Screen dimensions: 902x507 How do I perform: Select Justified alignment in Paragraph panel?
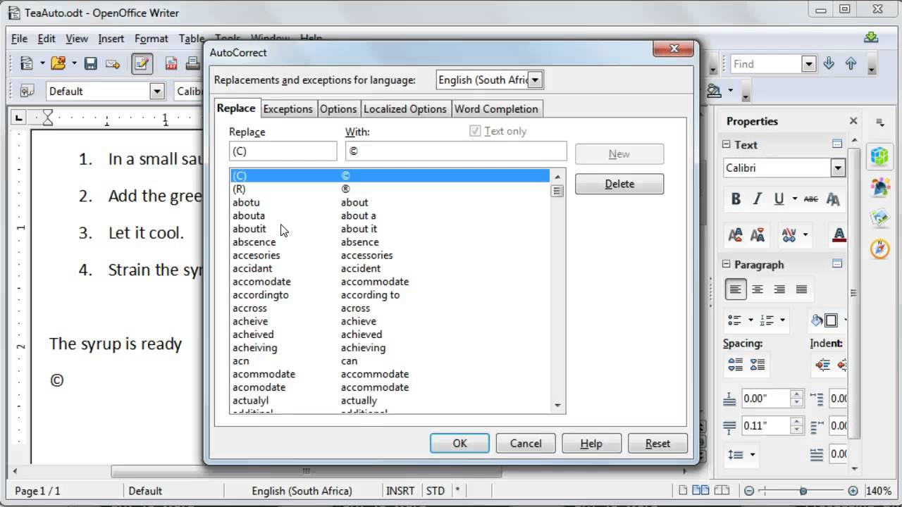801,289
